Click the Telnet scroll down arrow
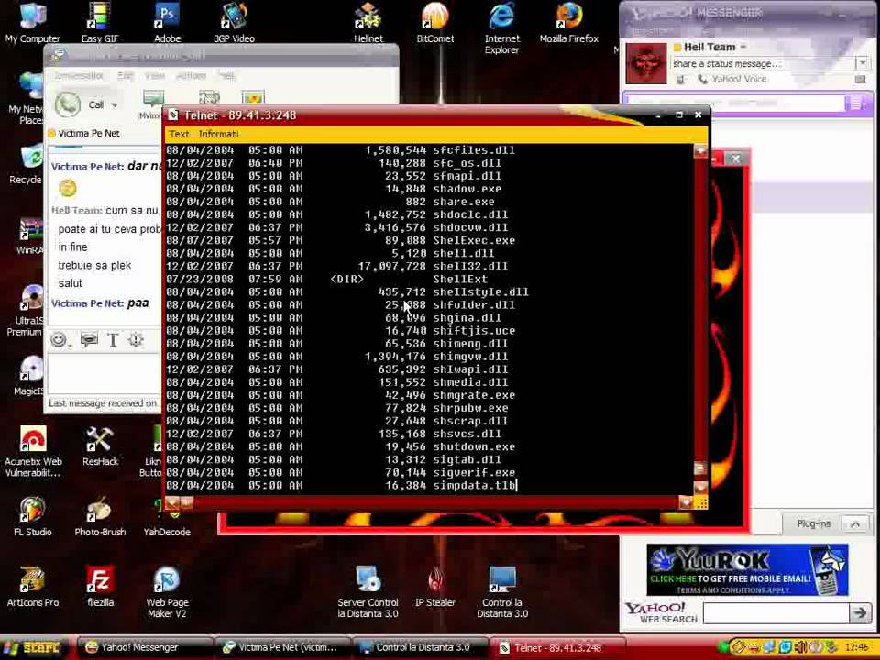880x660 pixels. 700,487
